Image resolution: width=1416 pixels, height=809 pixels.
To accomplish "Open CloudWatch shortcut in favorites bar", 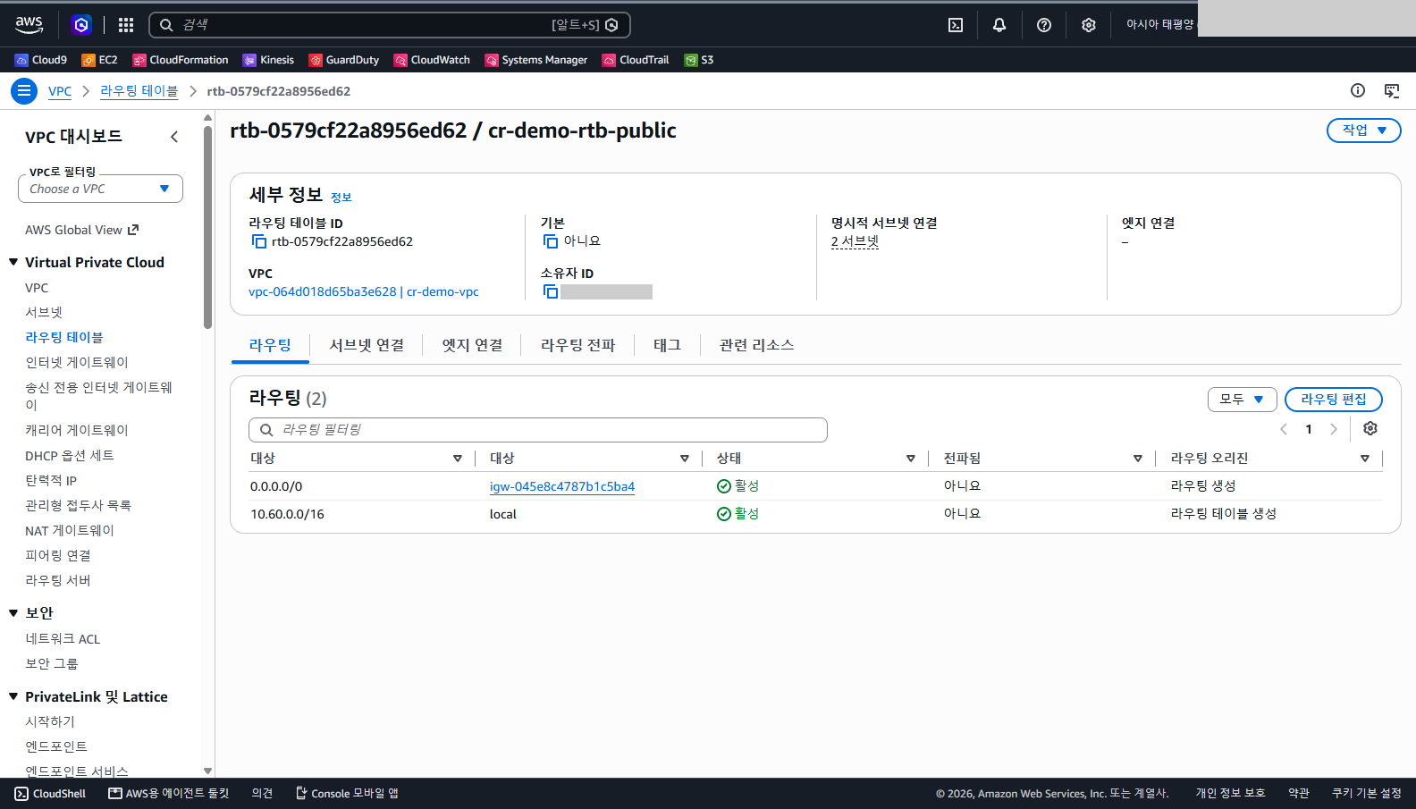I will click(432, 60).
